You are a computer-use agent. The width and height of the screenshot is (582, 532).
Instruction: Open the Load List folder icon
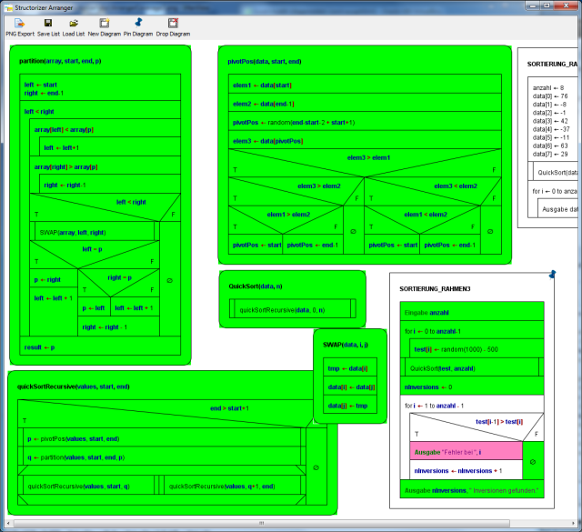[x=74, y=23]
